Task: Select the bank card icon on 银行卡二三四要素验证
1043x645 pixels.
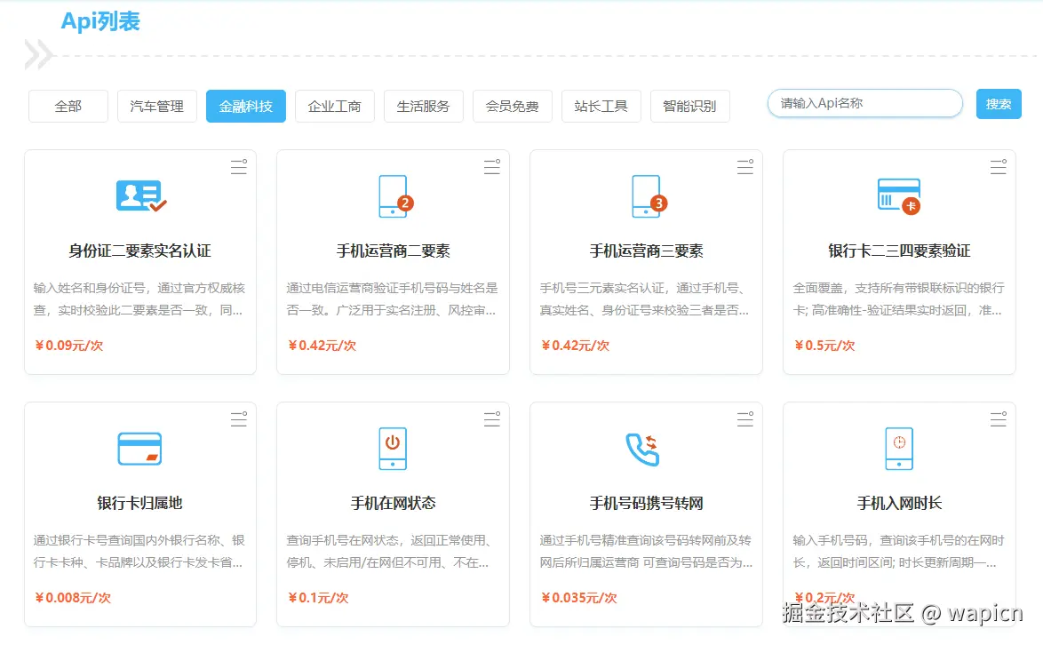Action: (x=899, y=195)
